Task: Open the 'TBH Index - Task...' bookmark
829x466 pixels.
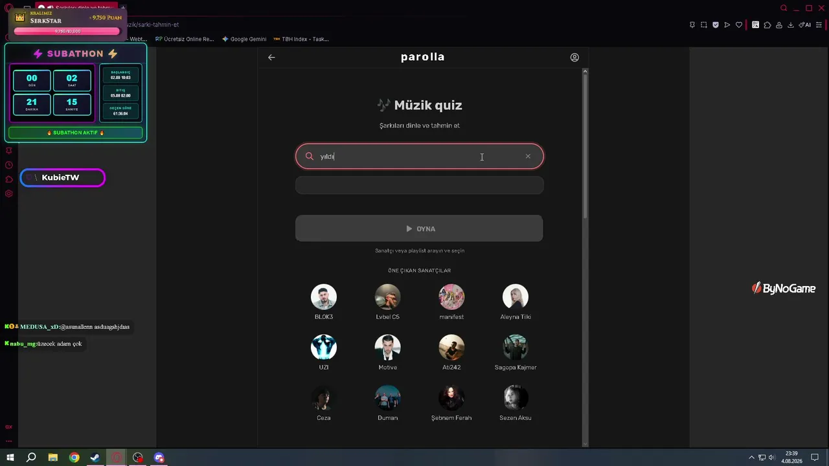Action: pos(301,39)
